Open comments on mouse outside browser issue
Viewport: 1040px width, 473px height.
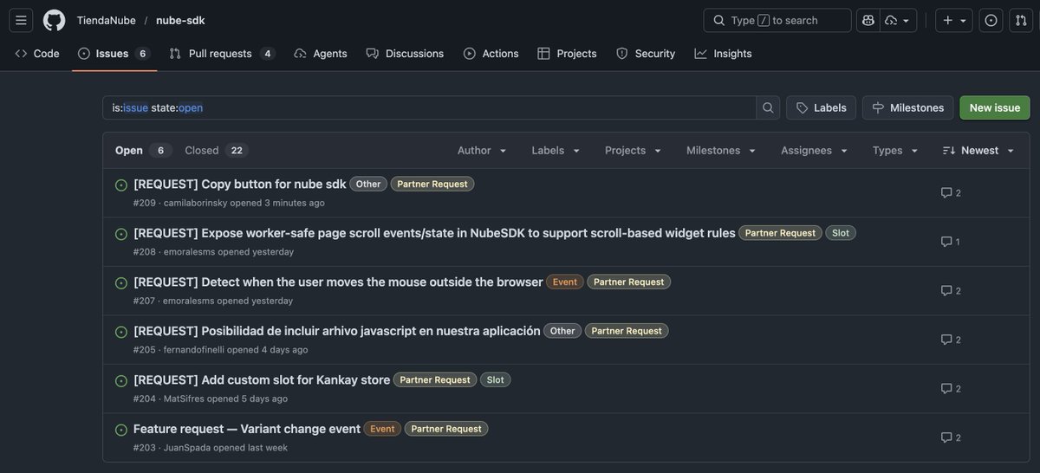[951, 290]
